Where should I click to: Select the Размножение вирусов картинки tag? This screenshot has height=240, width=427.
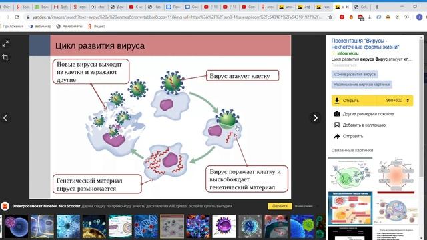(362, 85)
